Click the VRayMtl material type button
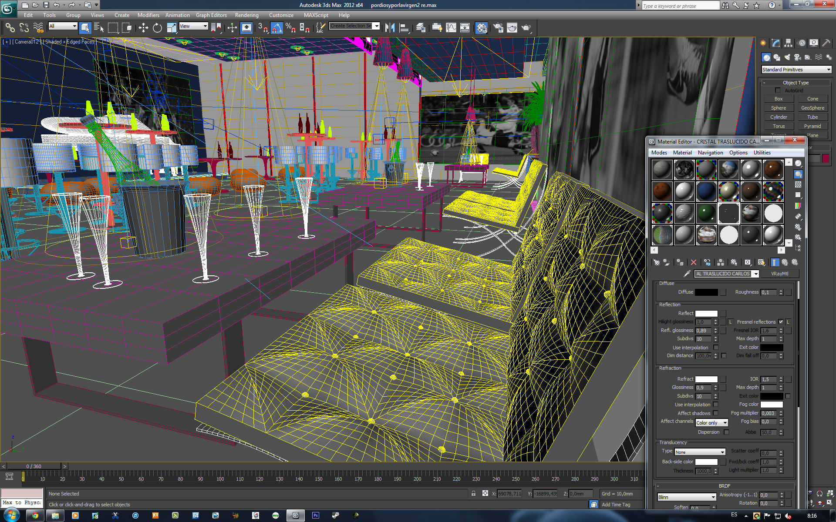The width and height of the screenshot is (836, 522). click(779, 274)
